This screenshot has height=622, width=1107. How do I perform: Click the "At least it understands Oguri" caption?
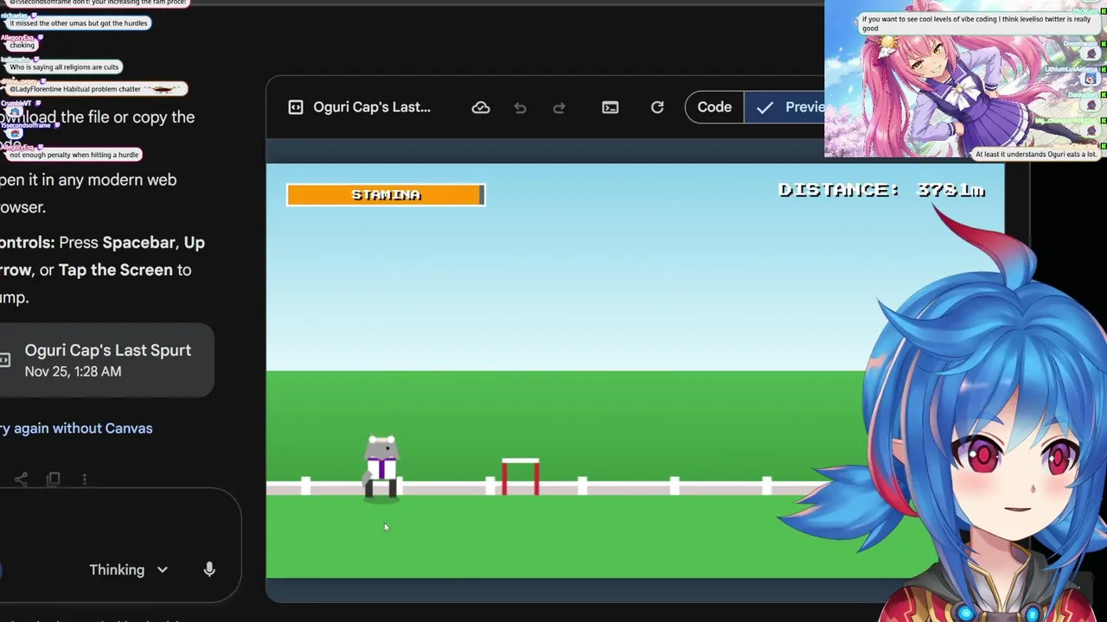[x=1036, y=155]
